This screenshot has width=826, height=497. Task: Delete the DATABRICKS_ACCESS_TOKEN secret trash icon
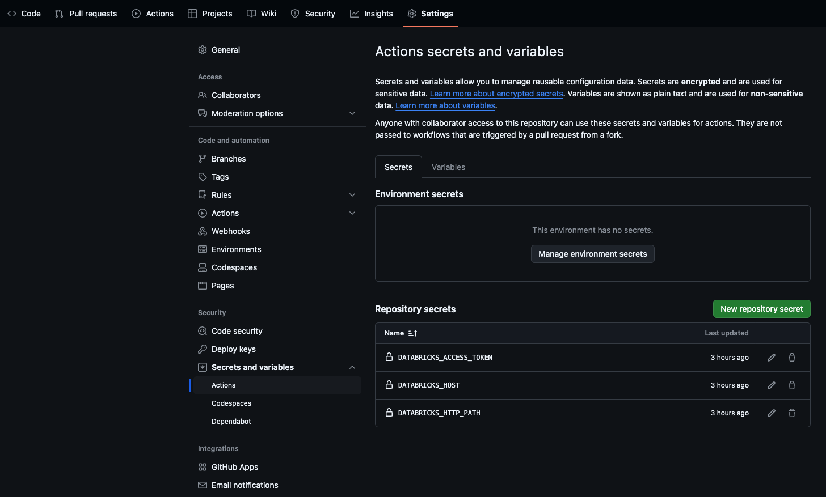pyautogui.click(x=792, y=358)
